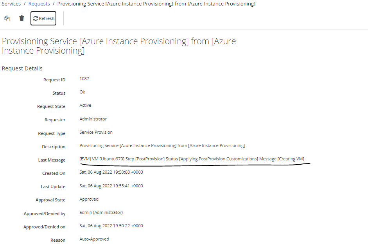Click the Refresh button

tap(43, 18)
